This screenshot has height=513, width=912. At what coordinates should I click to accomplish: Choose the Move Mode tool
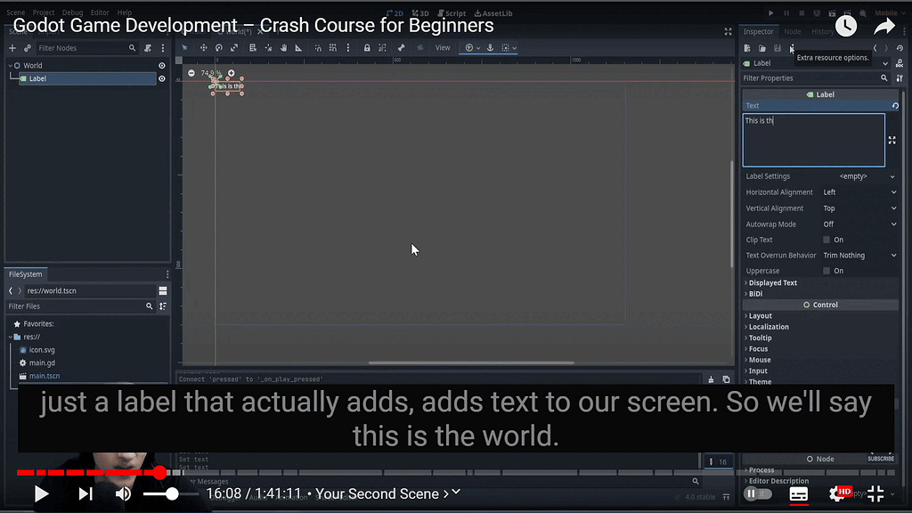click(204, 48)
